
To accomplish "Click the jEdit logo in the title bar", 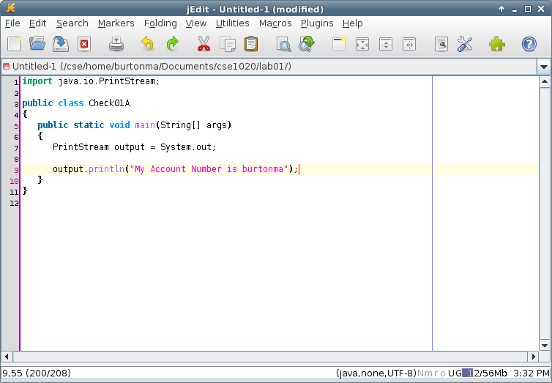I will click(x=10, y=9).
